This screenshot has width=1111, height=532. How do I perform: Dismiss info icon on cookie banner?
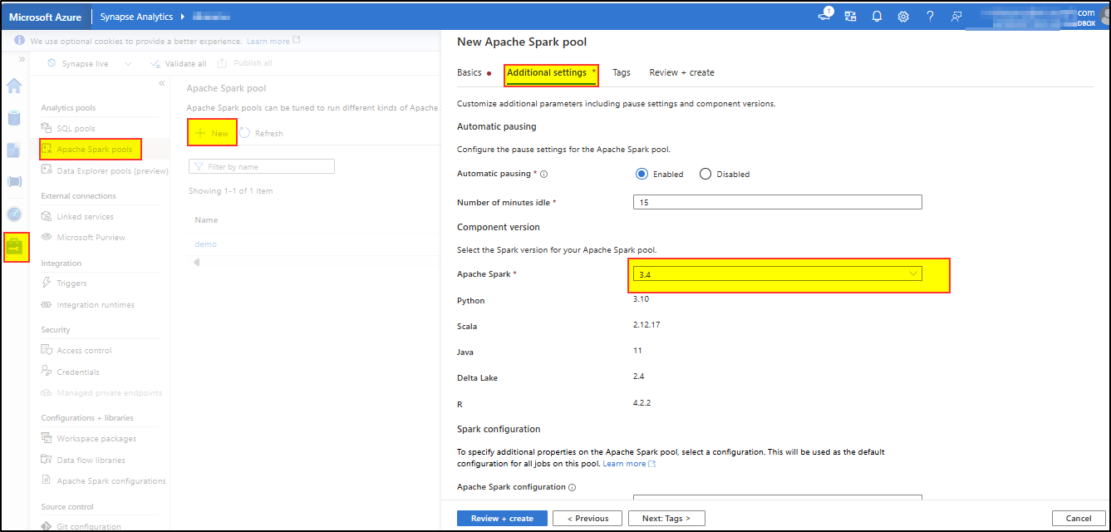point(20,41)
